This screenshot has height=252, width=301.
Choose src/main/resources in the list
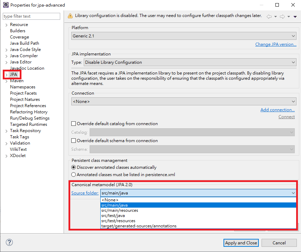pyautogui.click(x=198, y=210)
